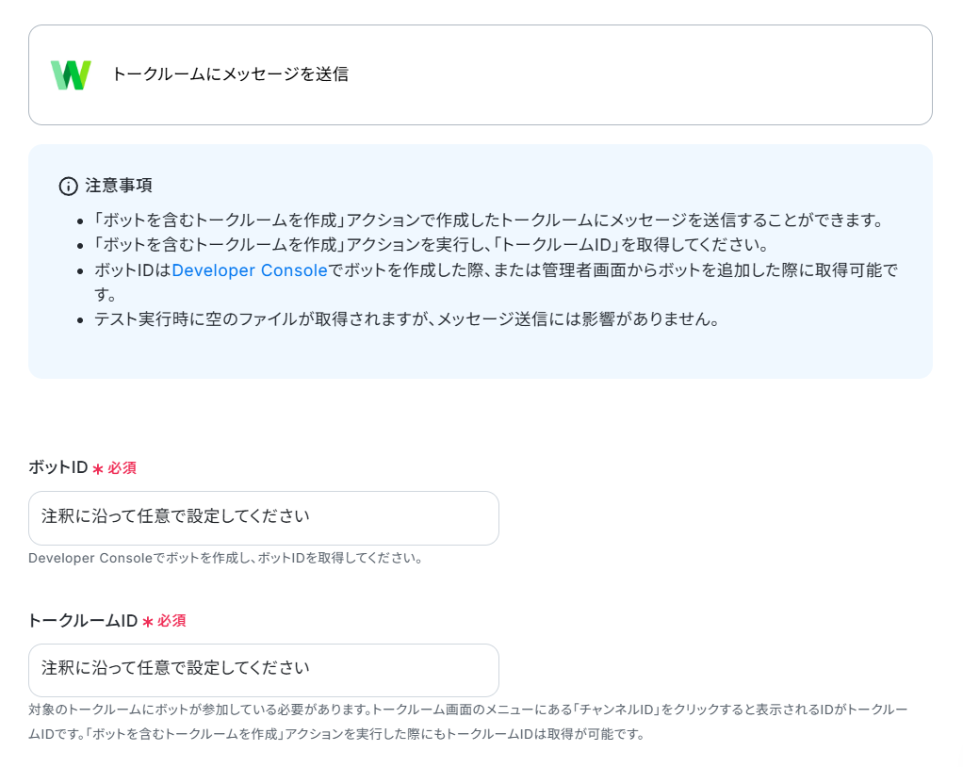Click the info circle icon beside 注意事項
This screenshot has width=963, height=767.
pyautogui.click(x=68, y=186)
